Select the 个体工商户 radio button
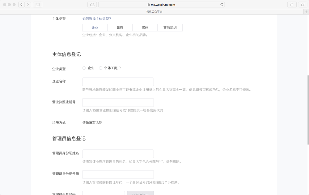This screenshot has height=195, width=309. pos(100,68)
